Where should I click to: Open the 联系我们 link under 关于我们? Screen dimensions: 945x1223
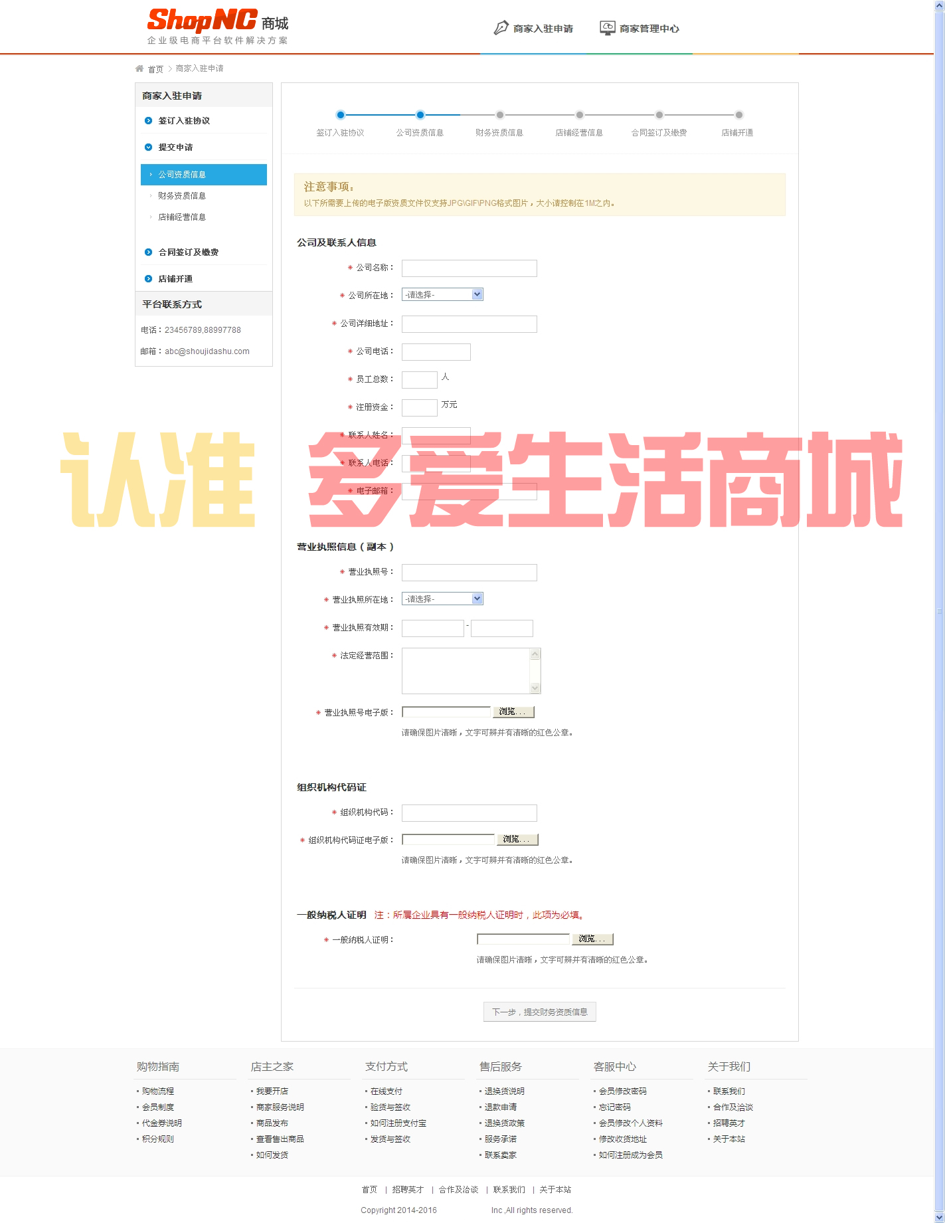pos(729,1091)
